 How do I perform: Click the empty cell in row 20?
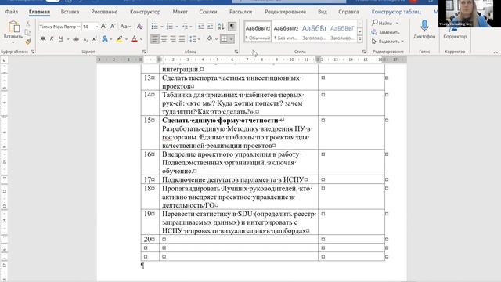[x=238, y=239]
